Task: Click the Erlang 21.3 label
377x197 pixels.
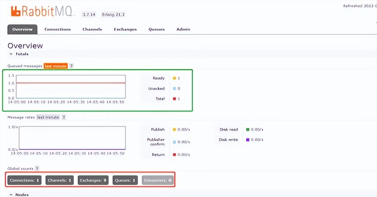Action: pos(113,14)
